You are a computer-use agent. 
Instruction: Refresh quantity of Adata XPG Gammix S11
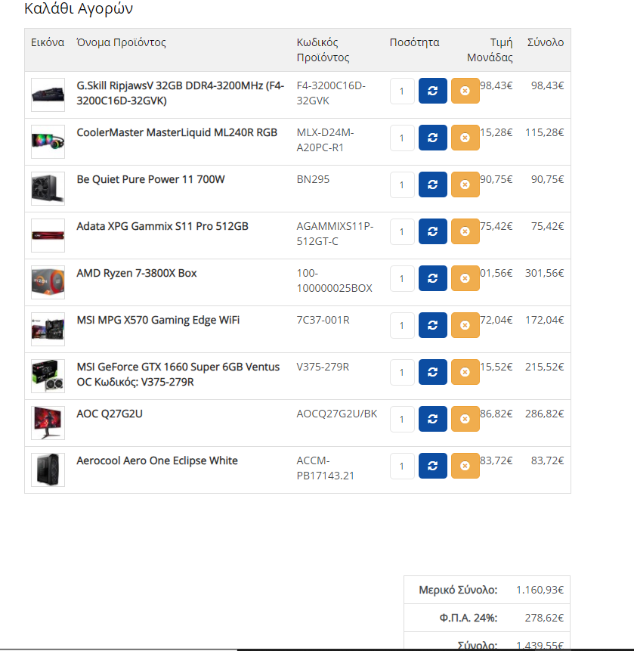(x=433, y=231)
